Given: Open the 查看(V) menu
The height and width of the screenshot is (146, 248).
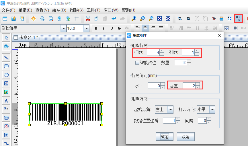Looking at the screenshot, I should (x=42, y=10).
